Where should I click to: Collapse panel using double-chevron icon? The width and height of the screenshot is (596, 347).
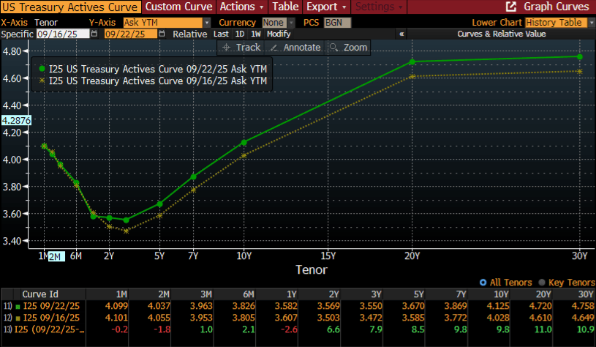click(401, 34)
